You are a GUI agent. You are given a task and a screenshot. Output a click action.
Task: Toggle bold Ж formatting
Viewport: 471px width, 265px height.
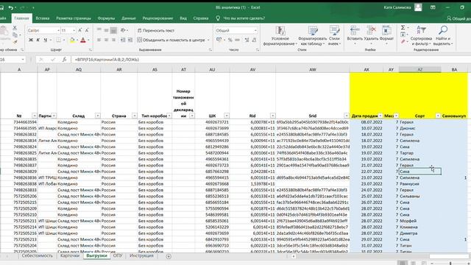(31, 40)
